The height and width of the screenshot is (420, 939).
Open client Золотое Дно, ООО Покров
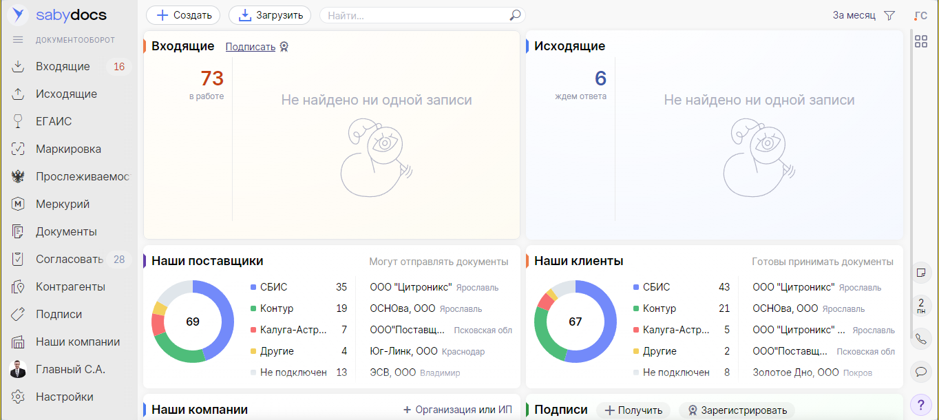tap(812, 372)
